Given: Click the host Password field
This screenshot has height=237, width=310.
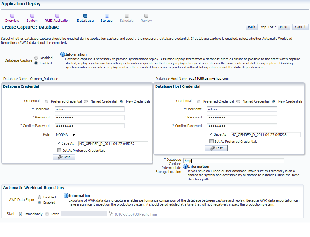Looking at the screenshot, I should click(x=242, y=118).
